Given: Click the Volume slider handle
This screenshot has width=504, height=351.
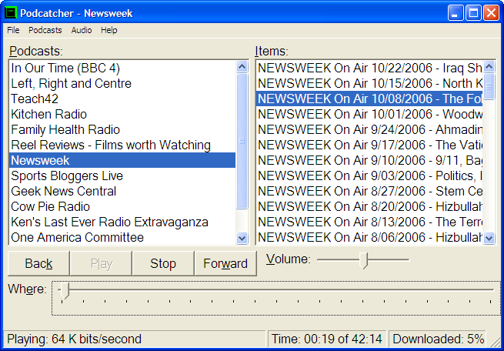Looking at the screenshot, I should (365, 260).
